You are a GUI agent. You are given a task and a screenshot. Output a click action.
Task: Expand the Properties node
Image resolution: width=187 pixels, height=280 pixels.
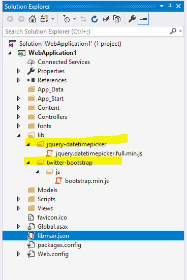click(18, 71)
